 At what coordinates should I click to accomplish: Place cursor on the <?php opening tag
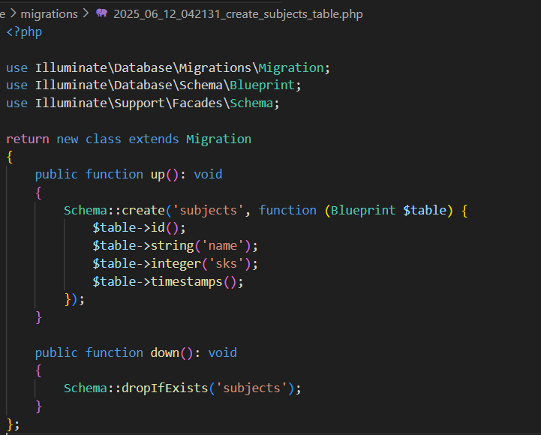[23, 31]
